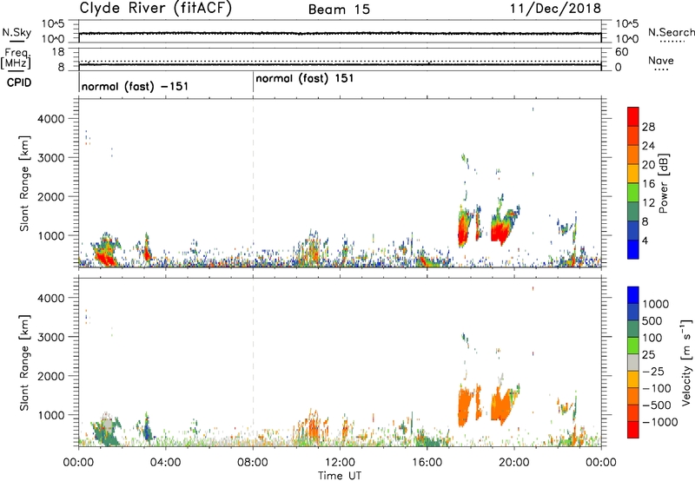695x481 pixels.
Task: Click the sky noise trace line in top panel
Action: click(340, 33)
